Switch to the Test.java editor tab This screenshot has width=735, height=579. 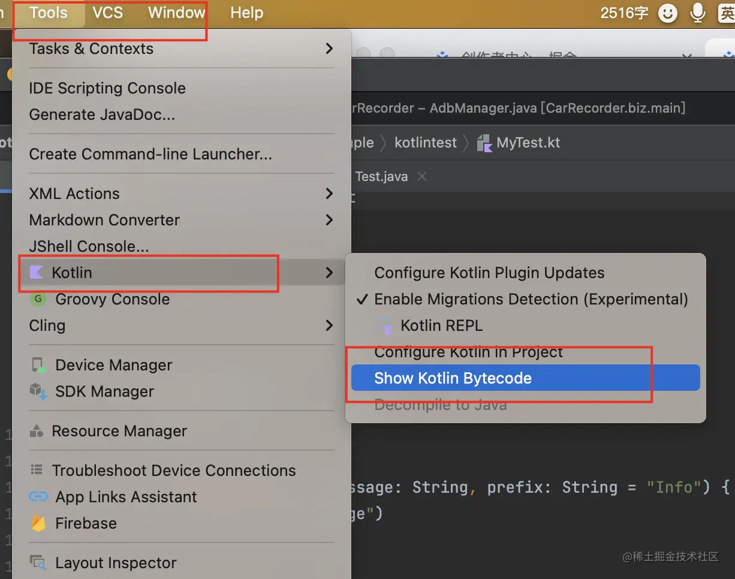click(x=381, y=177)
